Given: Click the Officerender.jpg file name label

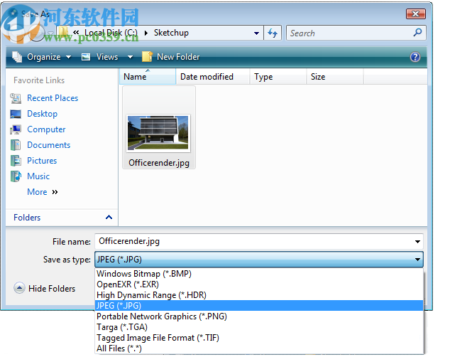Looking at the screenshot, I should point(159,163).
